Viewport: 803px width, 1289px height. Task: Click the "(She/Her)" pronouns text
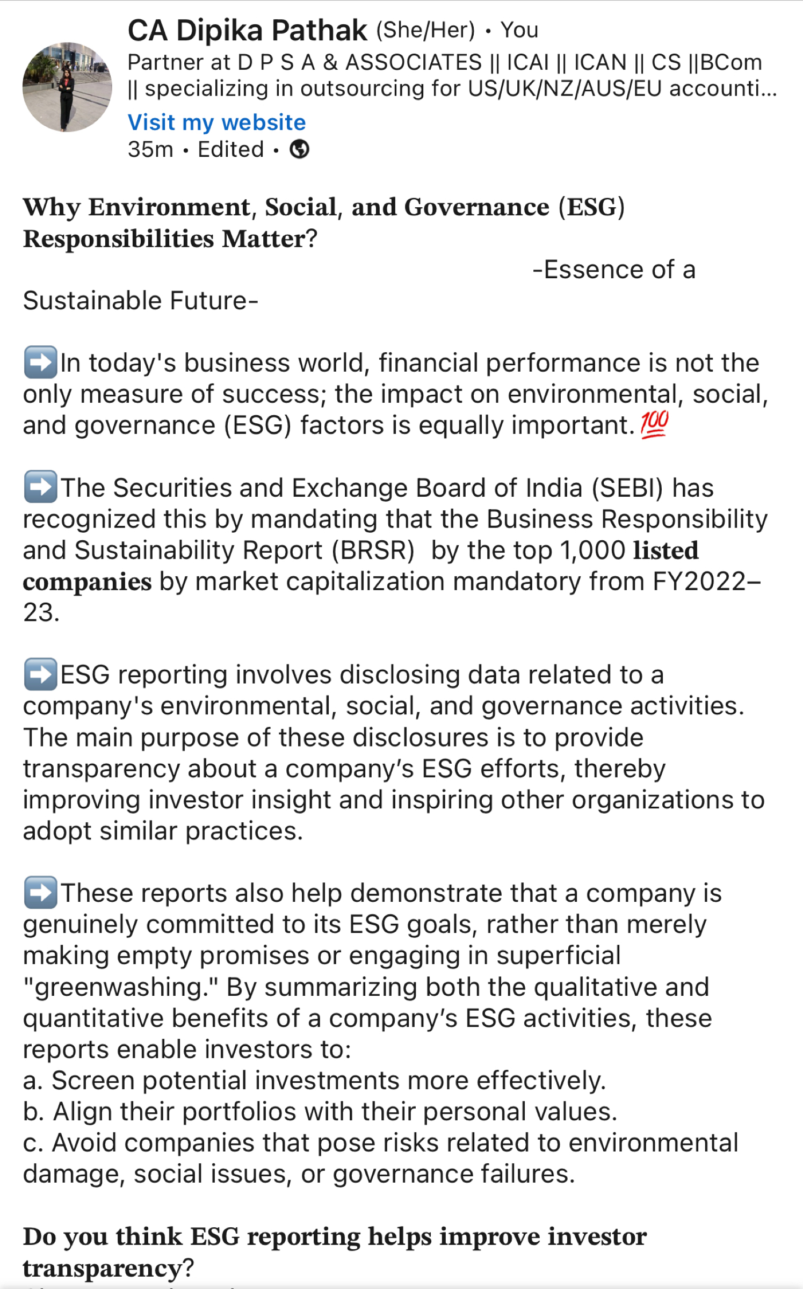(x=425, y=30)
